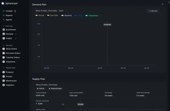
Task: Open Work Orders records
Action: pos(11,49)
